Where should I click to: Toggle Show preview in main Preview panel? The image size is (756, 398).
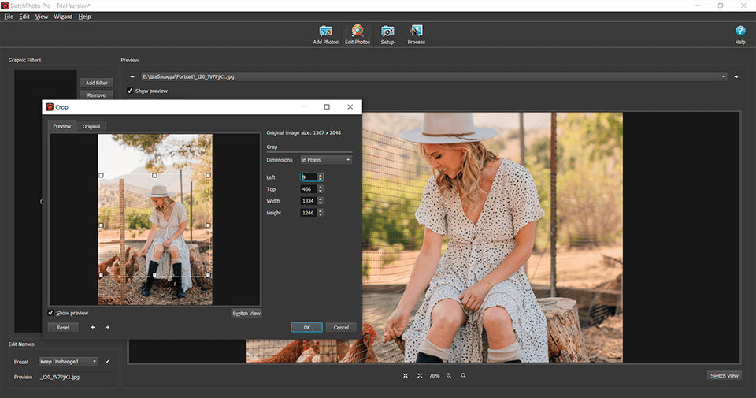coord(130,91)
